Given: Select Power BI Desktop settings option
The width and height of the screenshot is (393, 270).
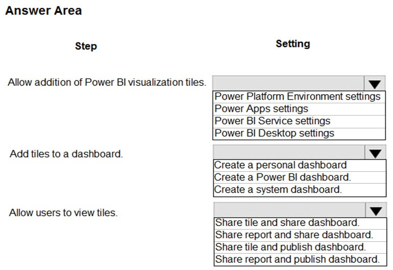Looking at the screenshot, I should [x=299, y=133].
